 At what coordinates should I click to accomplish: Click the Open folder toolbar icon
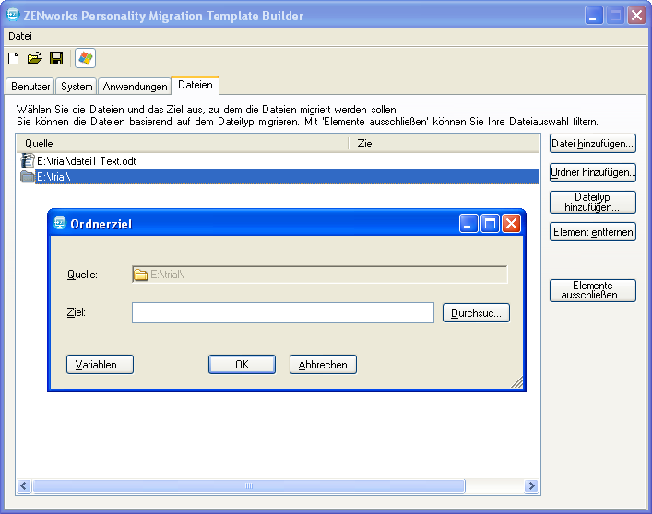pos(35,58)
